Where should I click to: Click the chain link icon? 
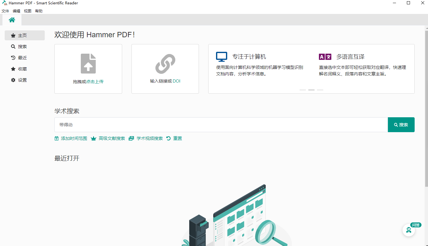click(x=165, y=64)
